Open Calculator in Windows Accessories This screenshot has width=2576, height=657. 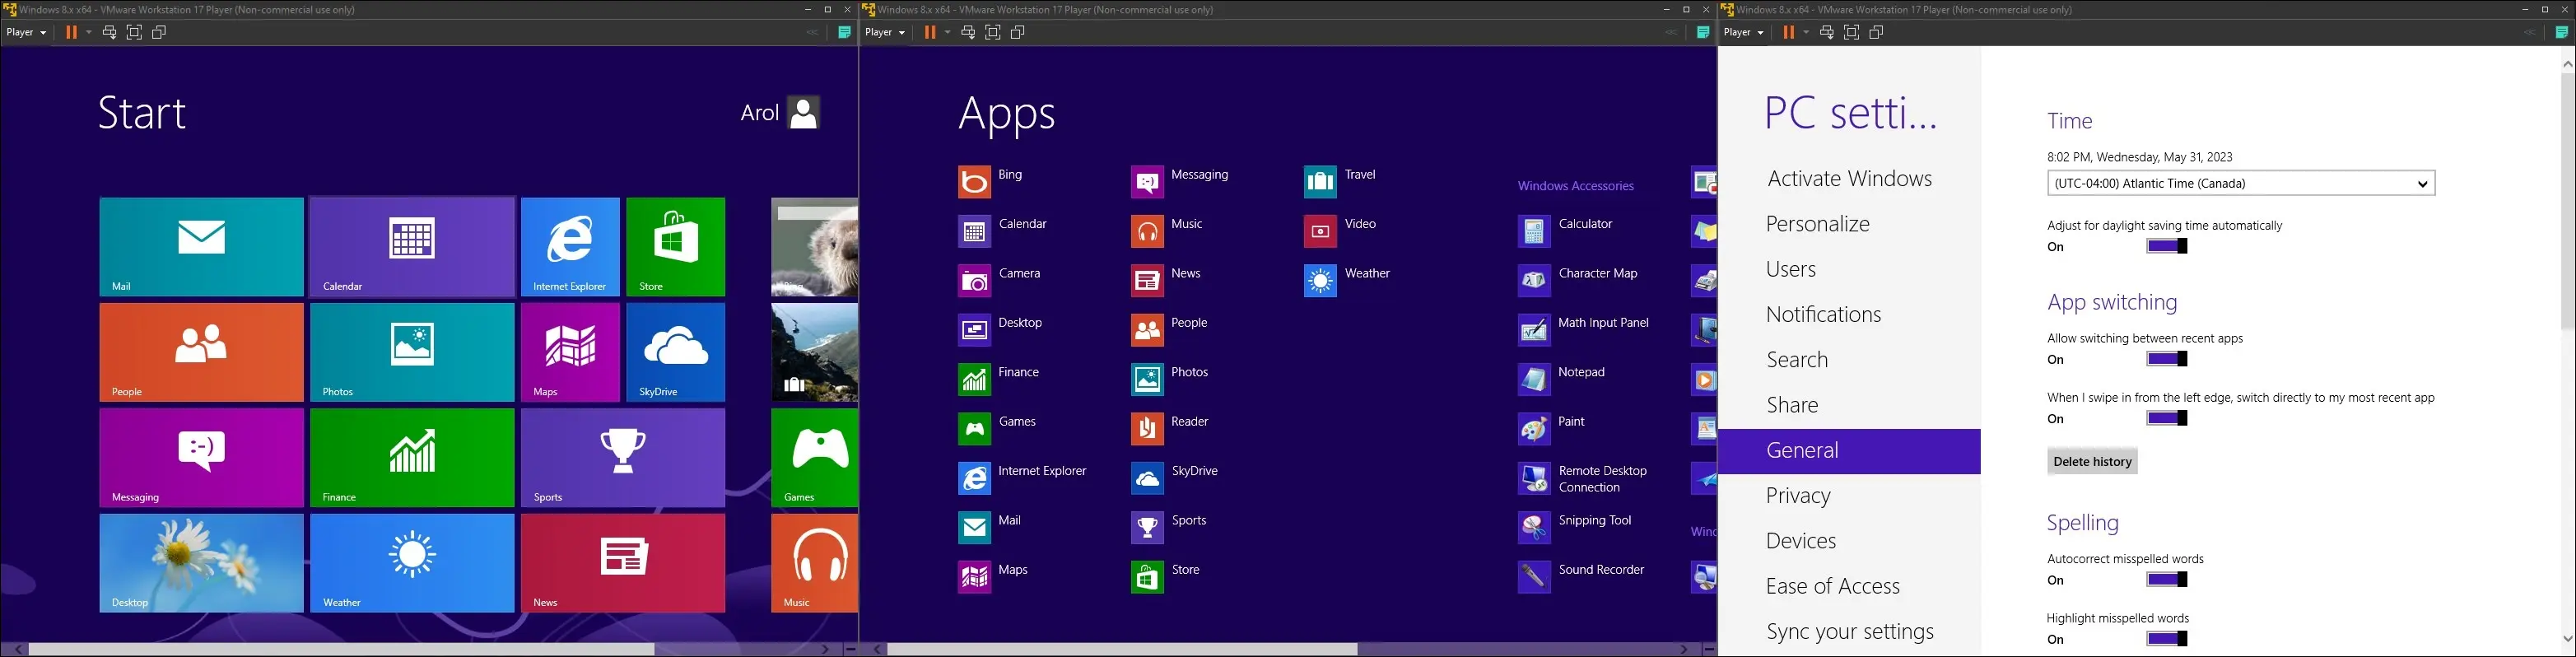pos(1565,231)
